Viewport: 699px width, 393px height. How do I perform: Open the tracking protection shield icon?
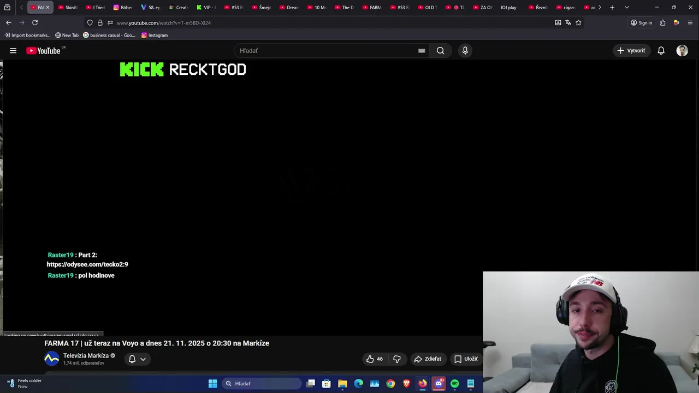pyautogui.click(x=90, y=22)
